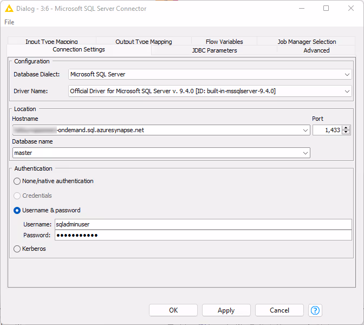The height and width of the screenshot is (325, 364).
Task: Close the SQL Server Connector dialog
Action: (351, 8)
